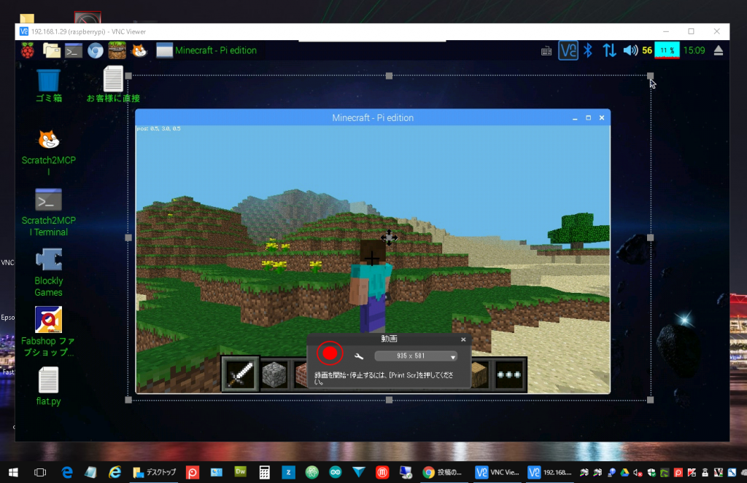The image size is (747, 483).
Task: Select the Scratch2MCPI desktop shortcut
Action: tap(49, 152)
